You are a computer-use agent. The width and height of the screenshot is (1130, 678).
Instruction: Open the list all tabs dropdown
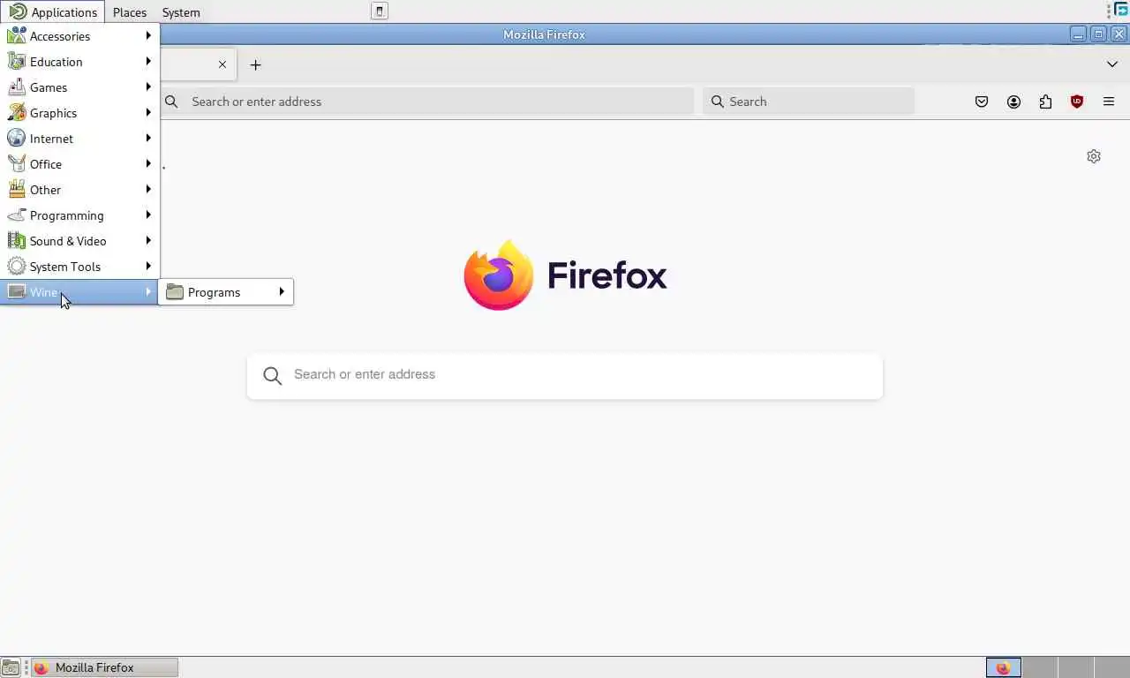click(x=1112, y=64)
